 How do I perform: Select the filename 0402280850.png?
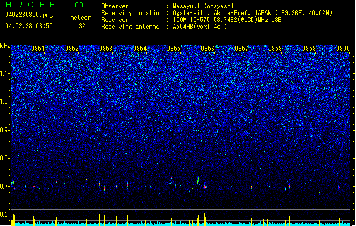[x=29, y=15]
